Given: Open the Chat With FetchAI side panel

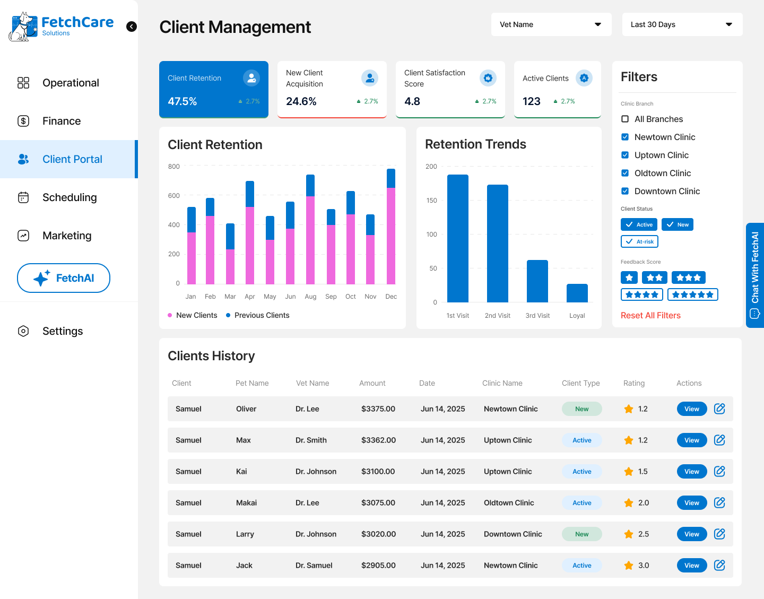Looking at the screenshot, I should [x=754, y=275].
